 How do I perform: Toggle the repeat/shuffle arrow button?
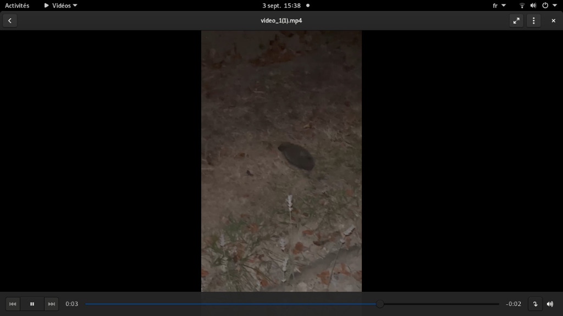[x=535, y=304]
